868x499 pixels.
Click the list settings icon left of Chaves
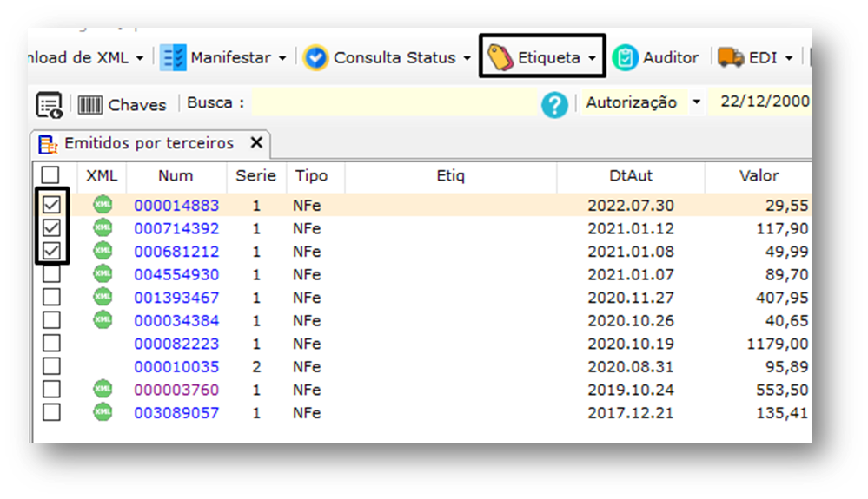pyautogui.click(x=50, y=104)
